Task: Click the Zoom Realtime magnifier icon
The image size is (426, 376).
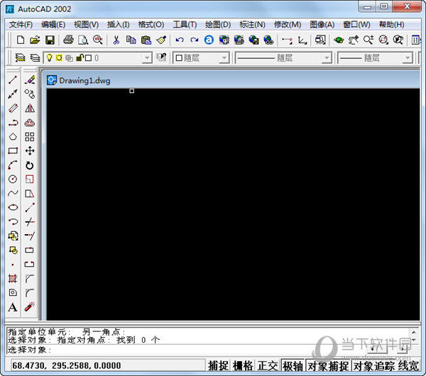Action: [368, 40]
